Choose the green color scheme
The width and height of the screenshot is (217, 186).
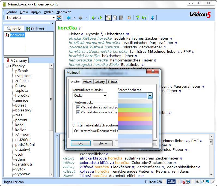tap(135, 110)
